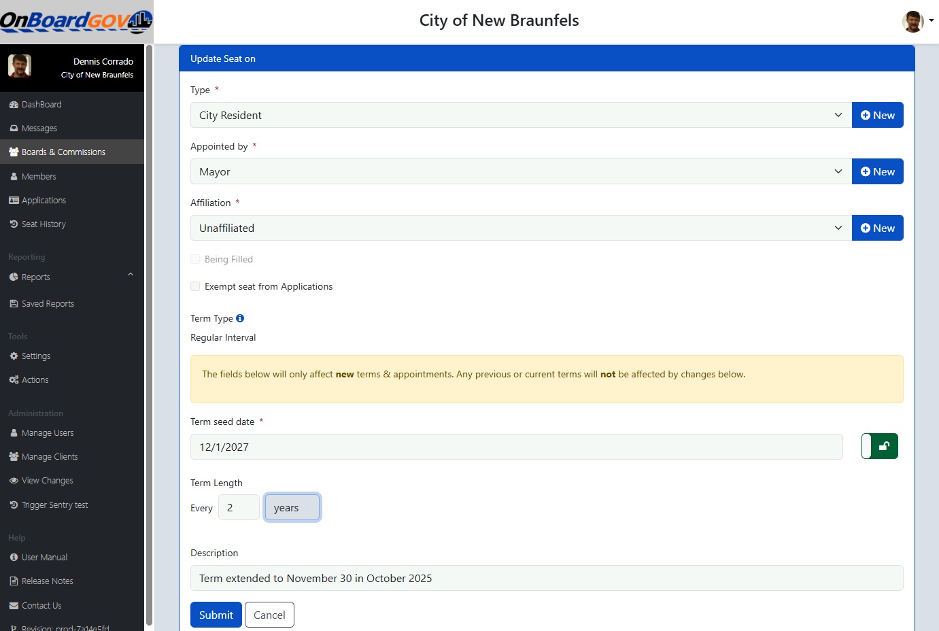
Task: Click the Boards & Commissions group icon
Action: click(14, 152)
